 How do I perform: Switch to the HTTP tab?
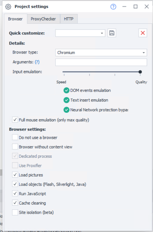(x=69, y=19)
